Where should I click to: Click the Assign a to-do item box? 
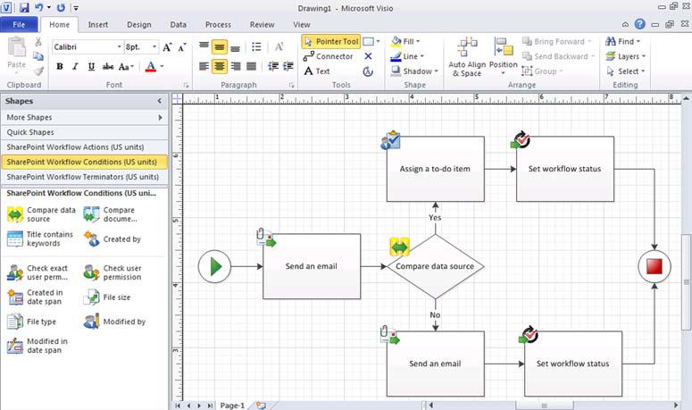pos(435,169)
